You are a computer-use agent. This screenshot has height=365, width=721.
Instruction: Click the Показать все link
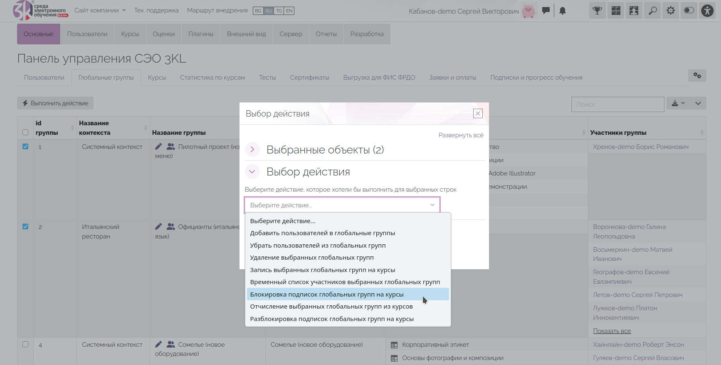(x=612, y=331)
